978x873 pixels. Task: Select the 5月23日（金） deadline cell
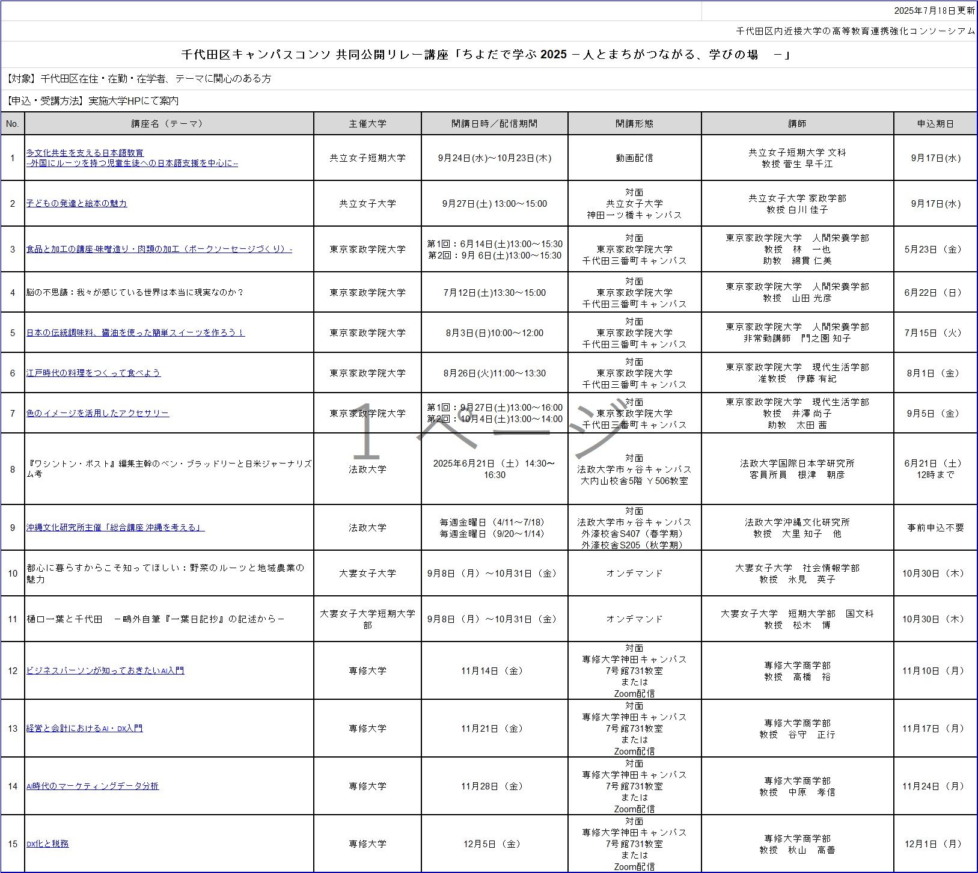(935, 249)
